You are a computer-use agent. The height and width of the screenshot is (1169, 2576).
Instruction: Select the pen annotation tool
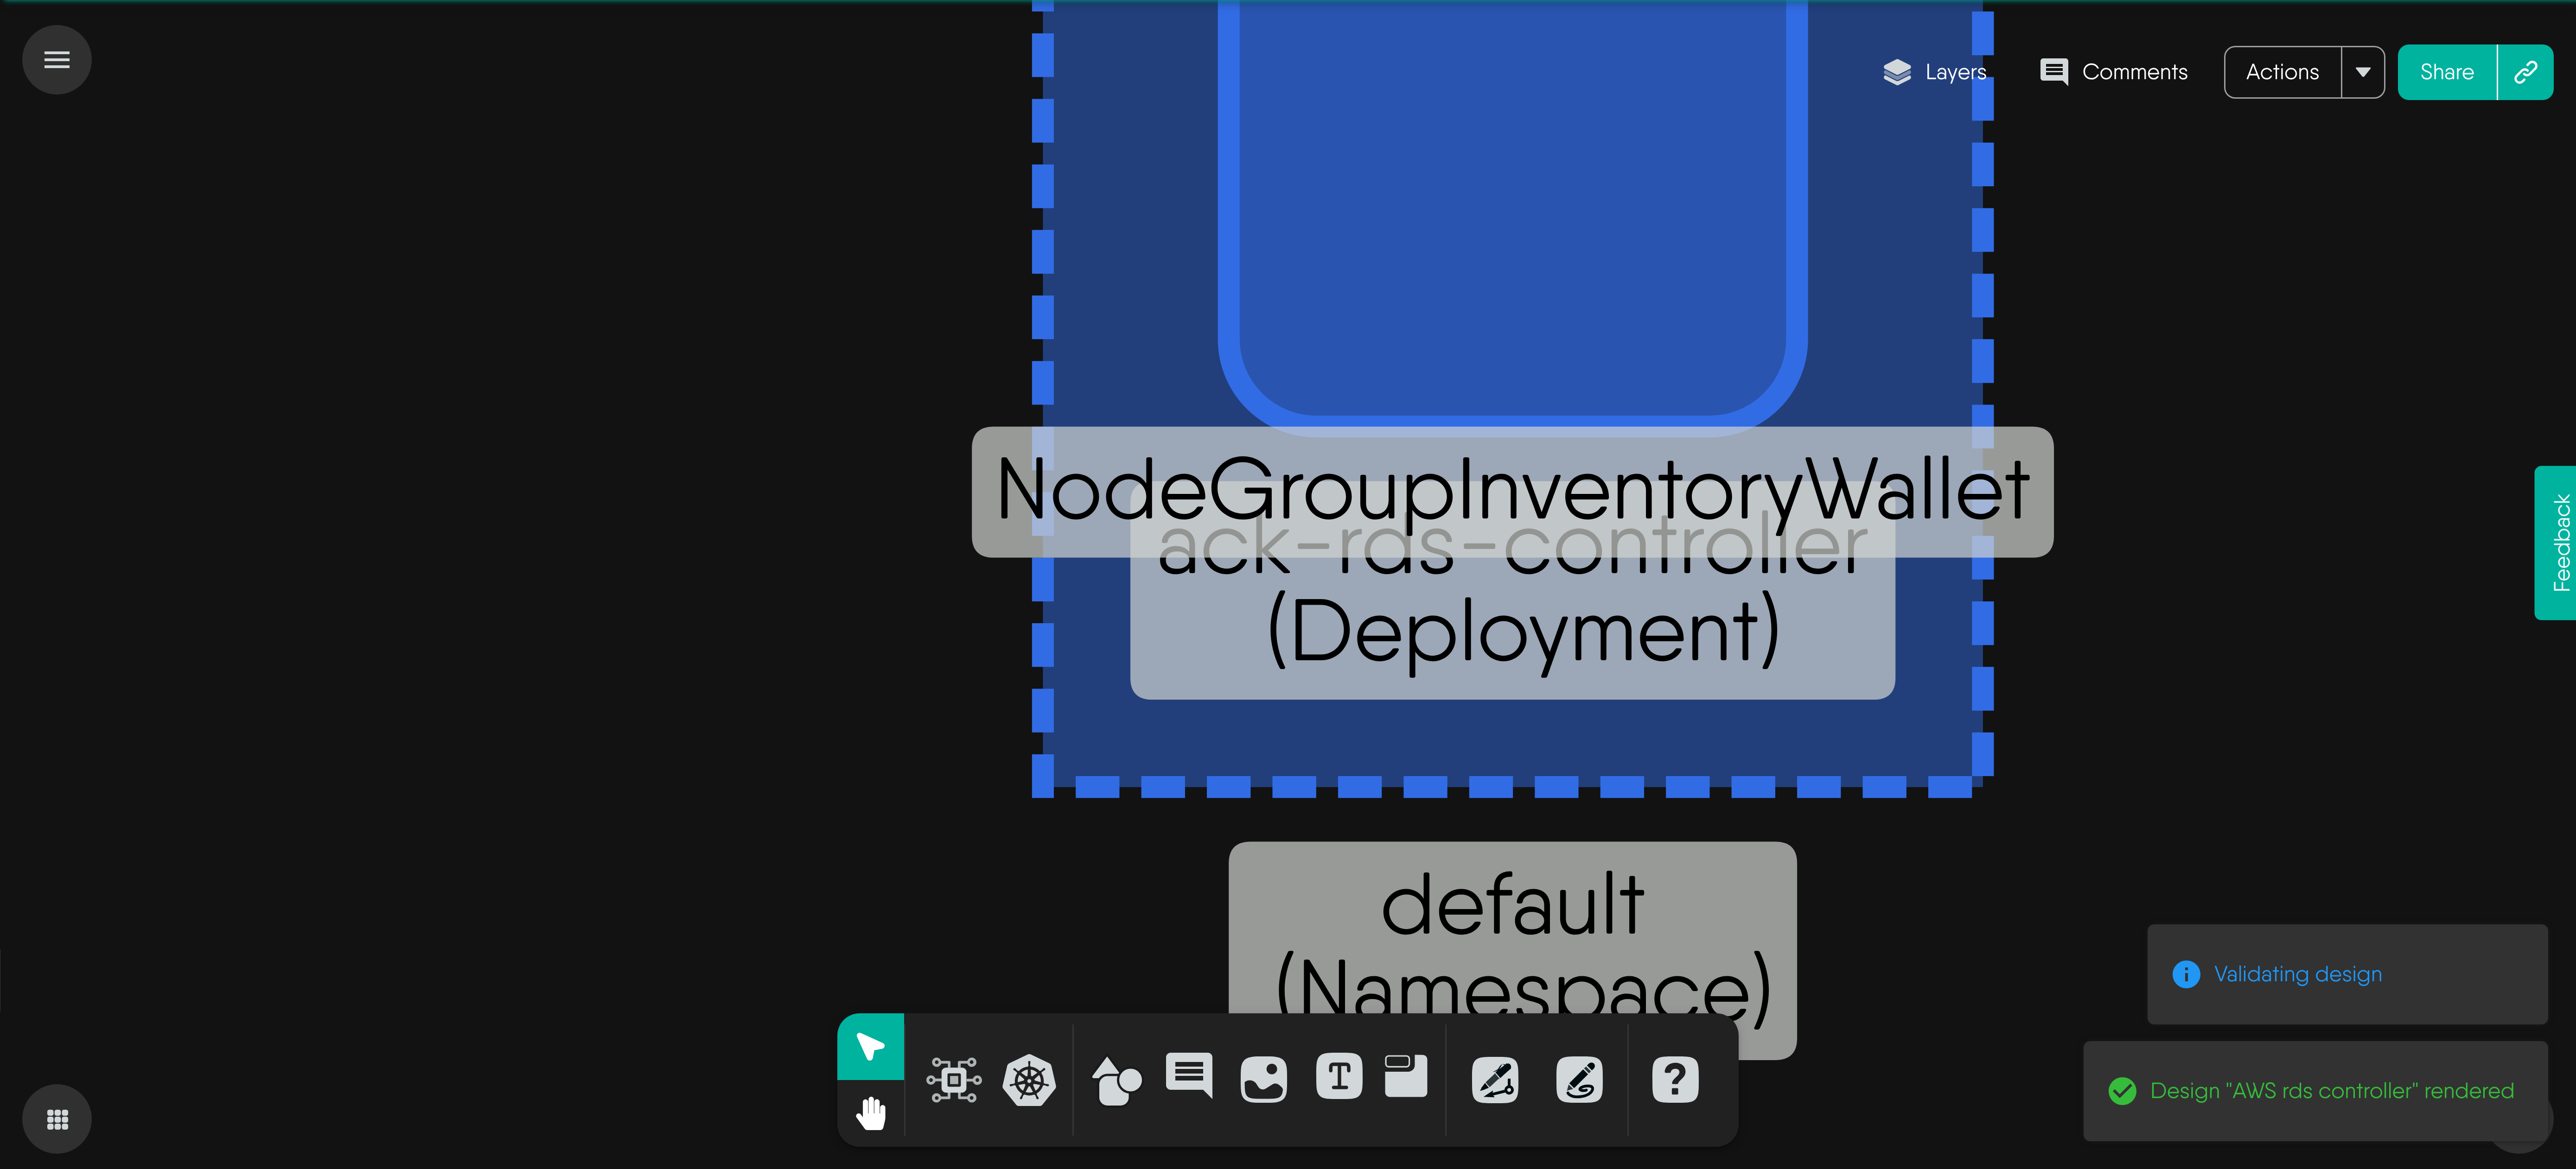(x=1495, y=1080)
